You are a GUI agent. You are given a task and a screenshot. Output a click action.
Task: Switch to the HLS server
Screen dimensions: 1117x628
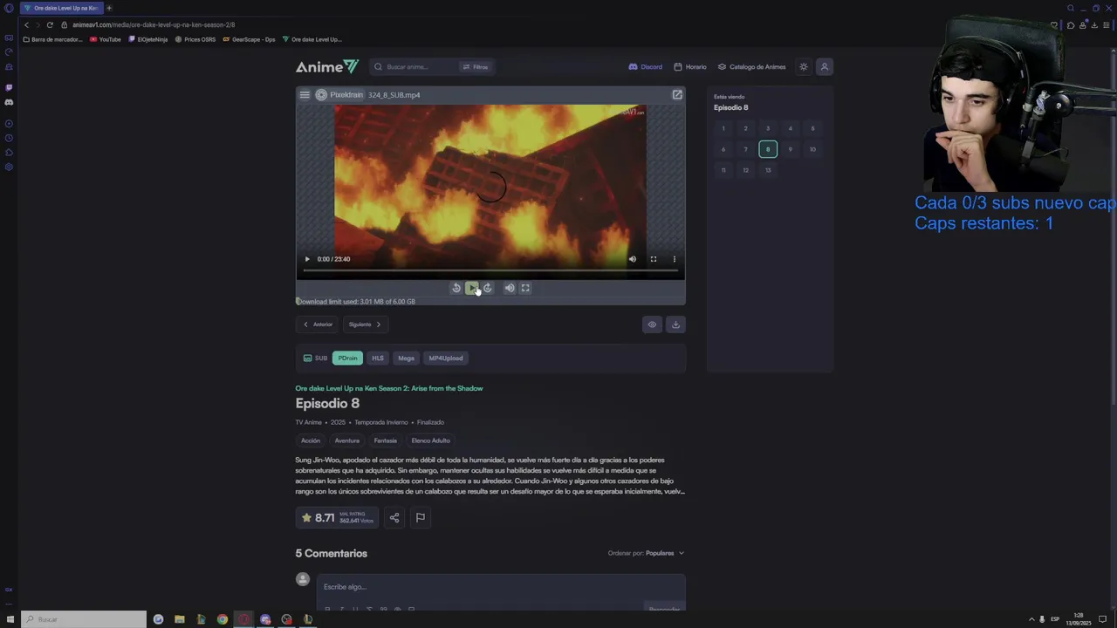tap(378, 358)
